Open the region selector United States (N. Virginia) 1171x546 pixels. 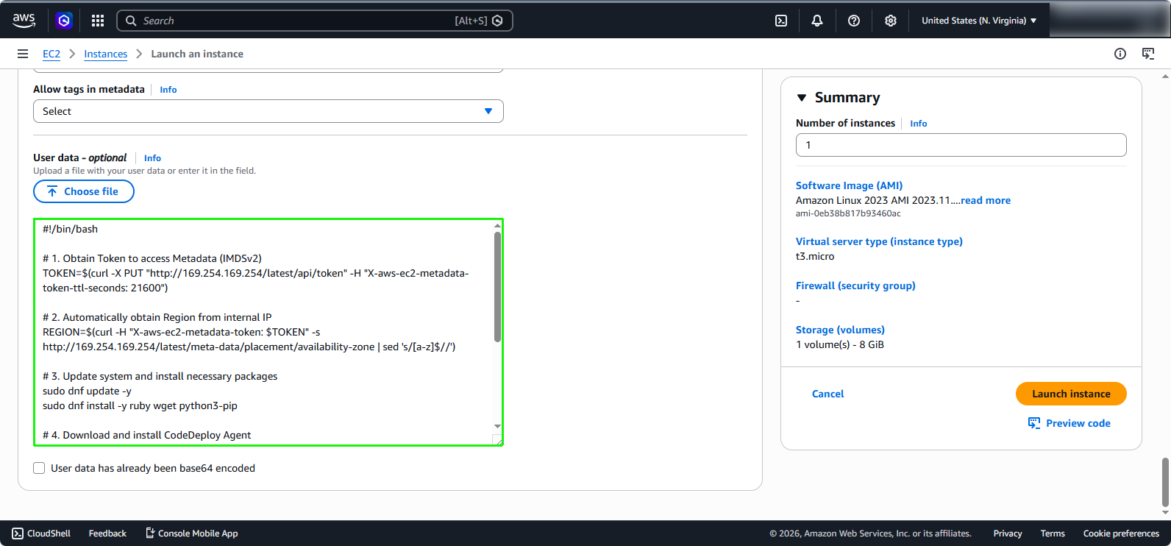click(x=979, y=21)
